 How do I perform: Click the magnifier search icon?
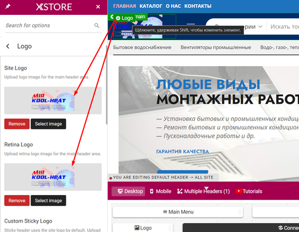(97, 26)
